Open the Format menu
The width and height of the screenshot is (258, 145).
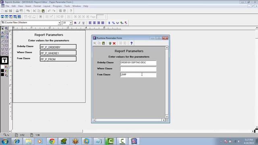coord(37,6)
